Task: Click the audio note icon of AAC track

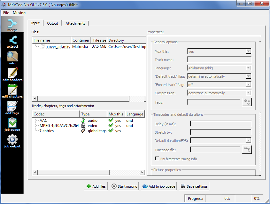Action: pyautogui.click(x=83, y=121)
